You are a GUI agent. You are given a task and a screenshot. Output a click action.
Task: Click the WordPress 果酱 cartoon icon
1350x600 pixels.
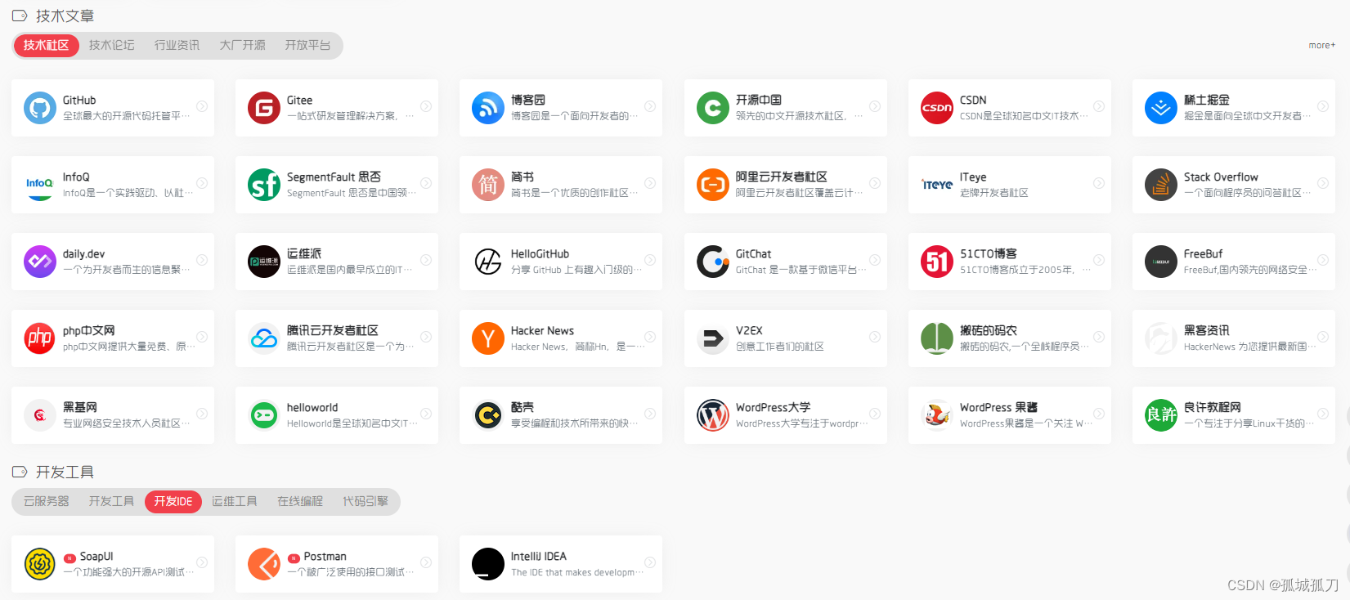(936, 415)
